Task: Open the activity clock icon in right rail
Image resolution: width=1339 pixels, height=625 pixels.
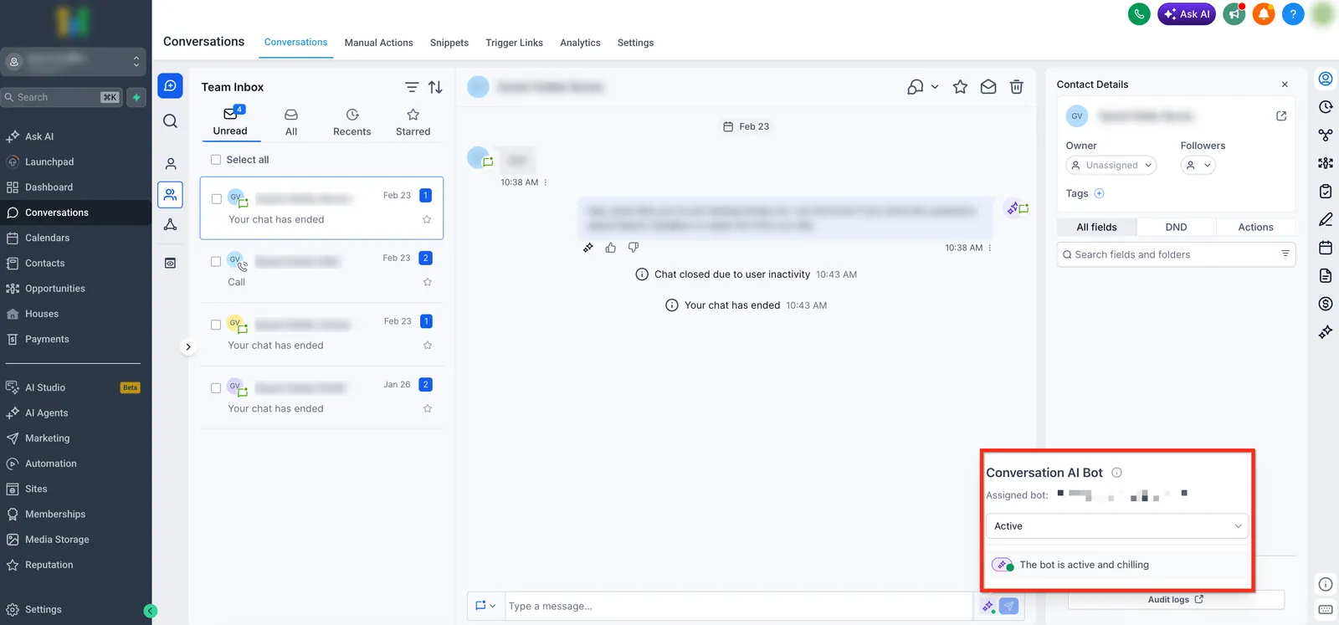Action: tap(1326, 107)
